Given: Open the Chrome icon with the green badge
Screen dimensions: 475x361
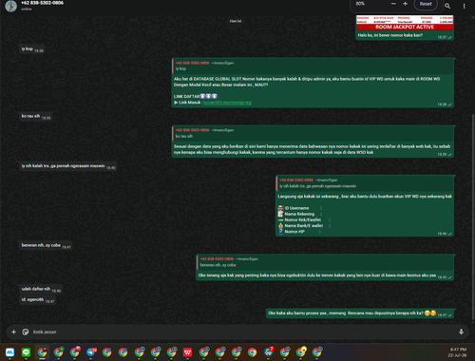Looking at the screenshot, I should pos(58,352).
